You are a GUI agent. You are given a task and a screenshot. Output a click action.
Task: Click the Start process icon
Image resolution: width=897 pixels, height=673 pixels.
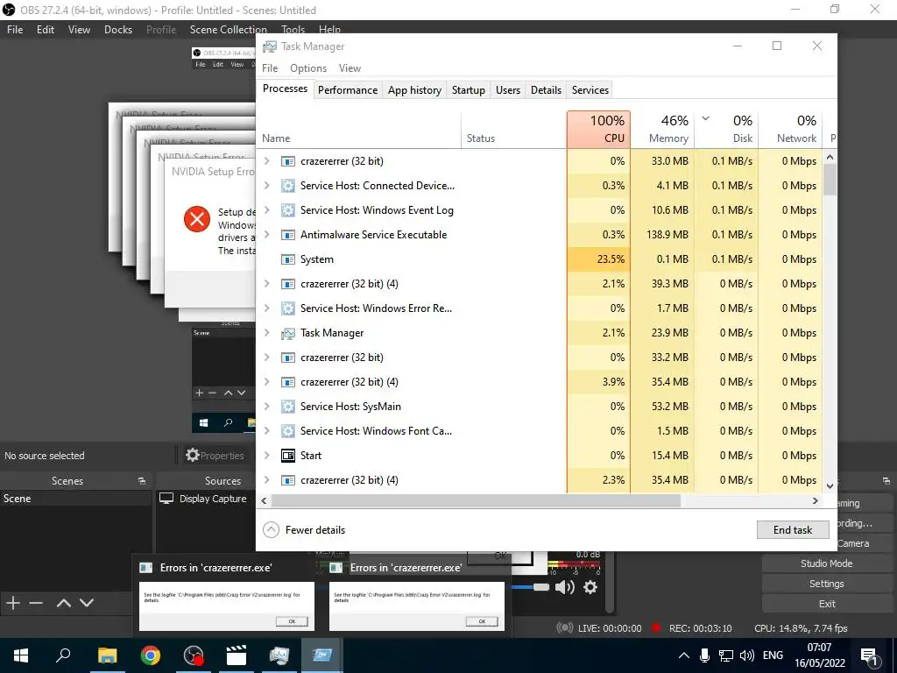287,456
